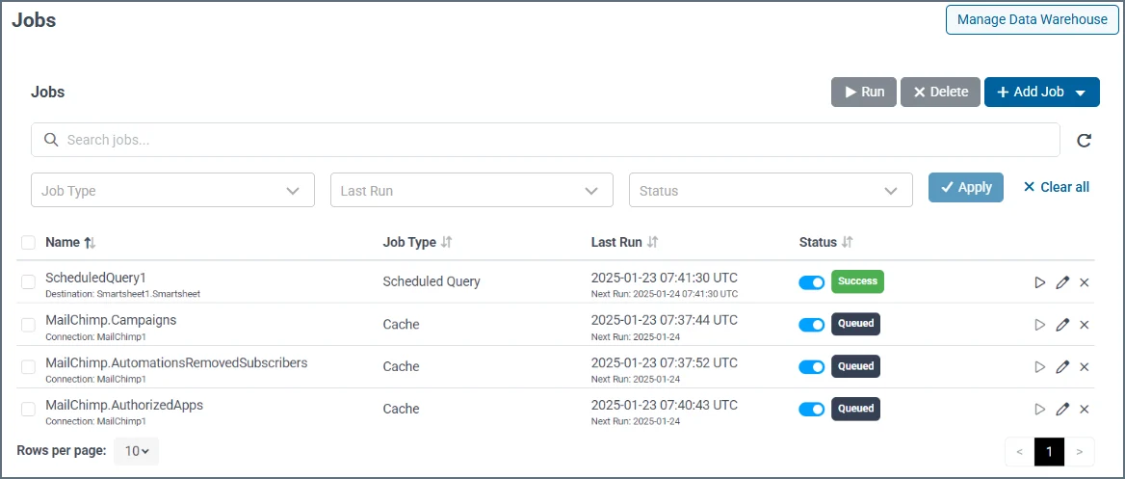The height and width of the screenshot is (479, 1125).
Task: Check the ScheduledQuery1 row checkbox
Action: click(28, 282)
